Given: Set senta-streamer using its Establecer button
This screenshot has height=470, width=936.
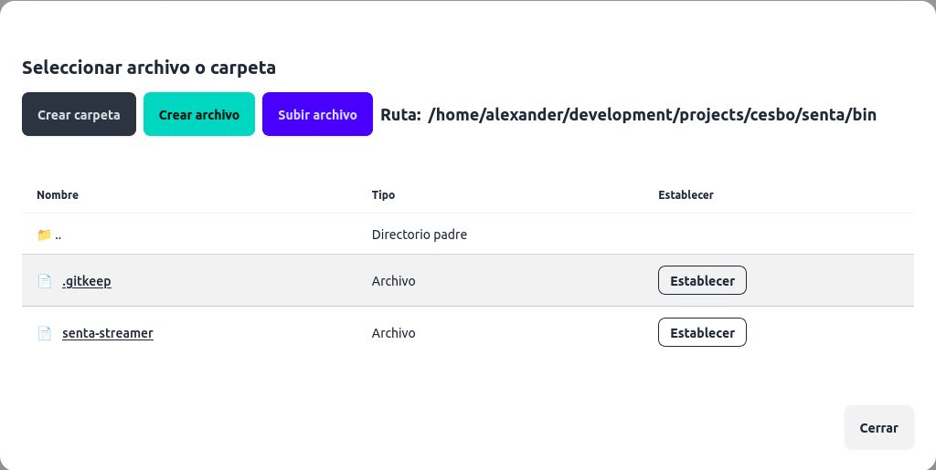Looking at the screenshot, I should (702, 333).
